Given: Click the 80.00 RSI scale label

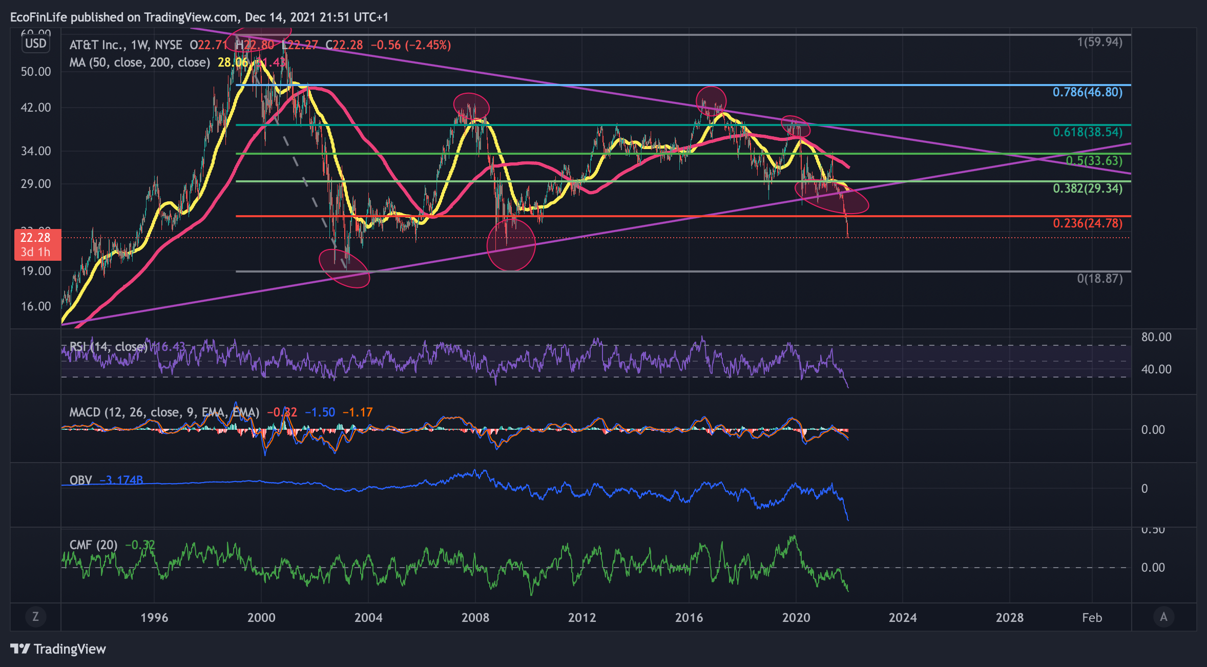Looking at the screenshot, I should [x=1156, y=337].
